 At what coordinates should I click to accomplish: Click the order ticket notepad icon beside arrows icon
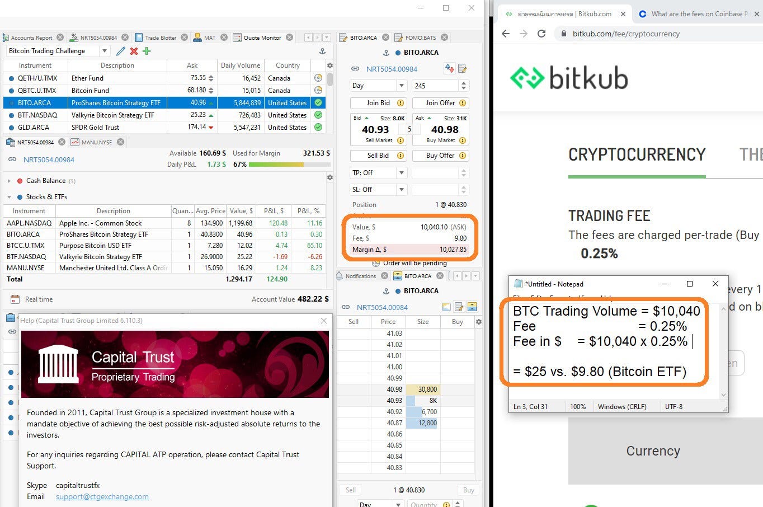coord(463,68)
